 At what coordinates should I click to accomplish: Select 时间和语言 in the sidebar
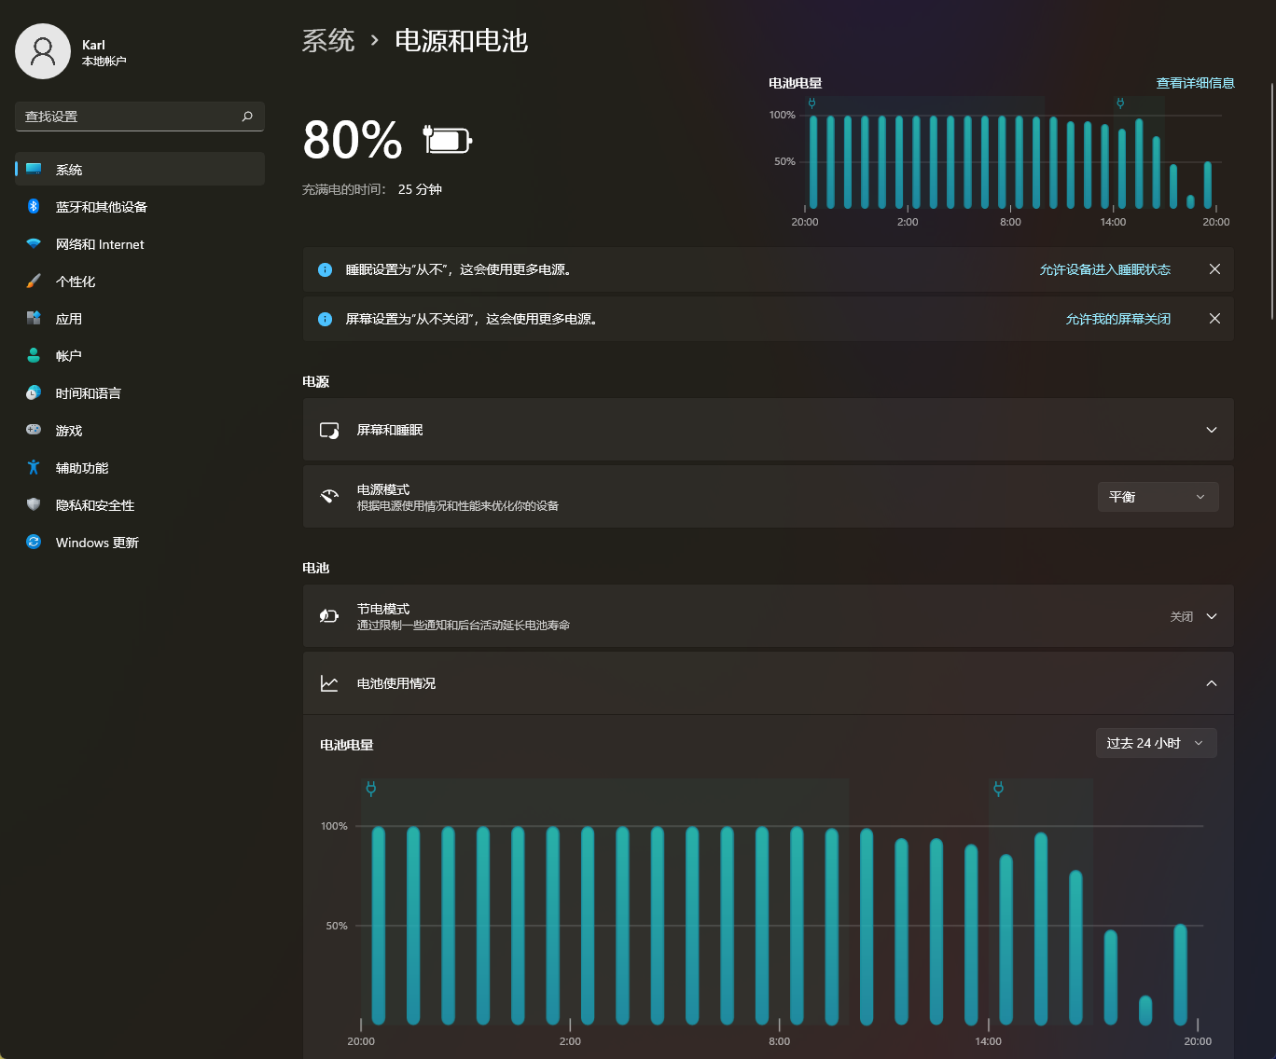click(89, 393)
